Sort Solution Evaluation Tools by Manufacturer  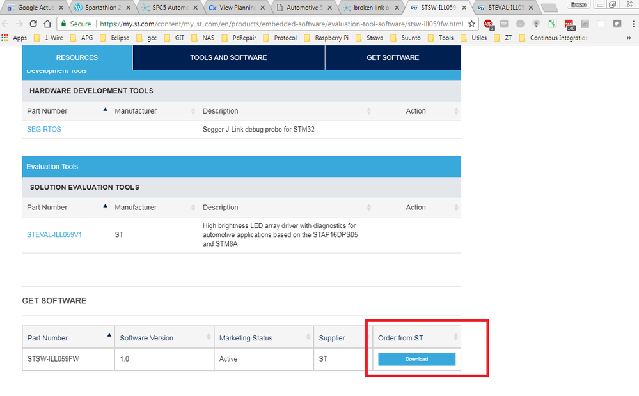coord(155,208)
